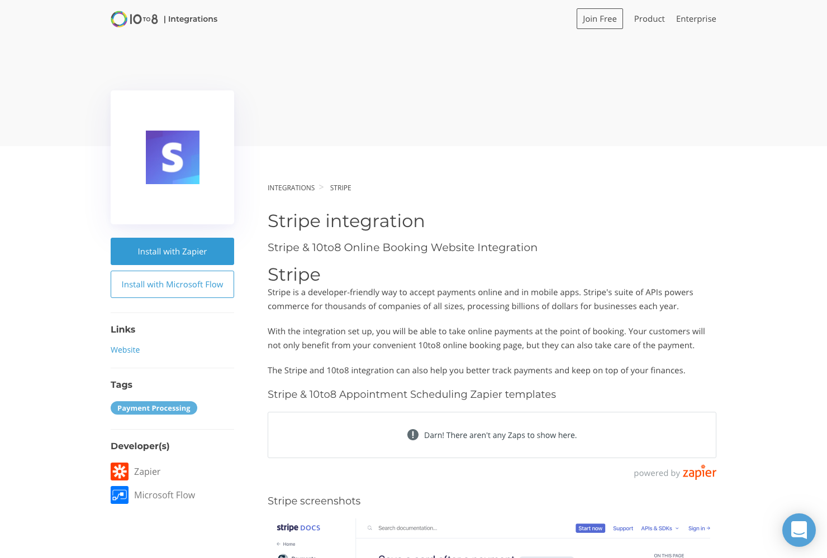Open the Microsoft Flow developer link text
827x558 pixels.
tap(164, 495)
